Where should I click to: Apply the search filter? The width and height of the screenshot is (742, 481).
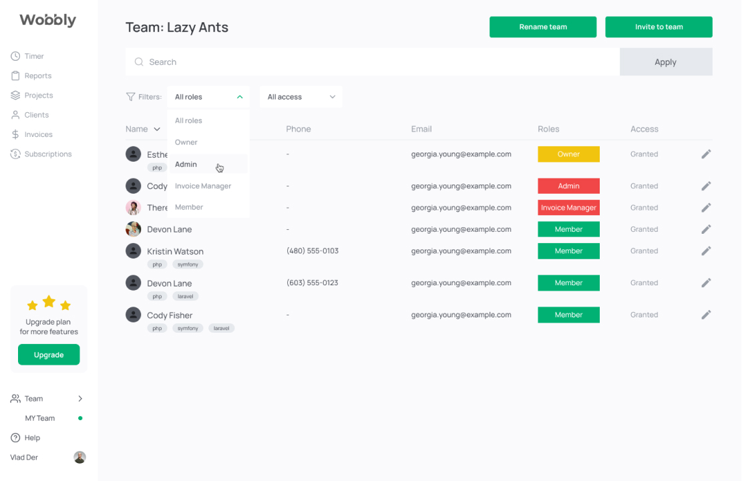pos(666,62)
